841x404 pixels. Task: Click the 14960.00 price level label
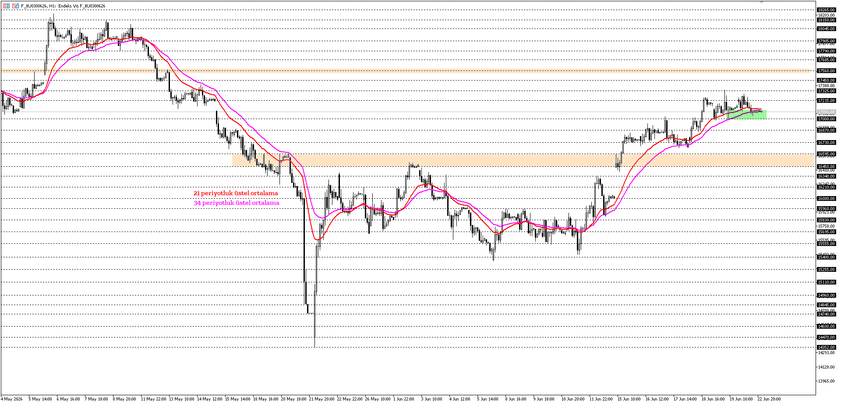pyautogui.click(x=826, y=295)
